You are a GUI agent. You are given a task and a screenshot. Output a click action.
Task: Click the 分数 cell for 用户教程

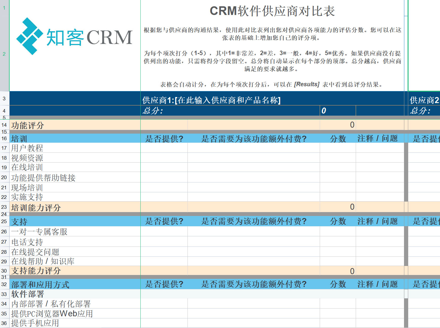point(338,148)
